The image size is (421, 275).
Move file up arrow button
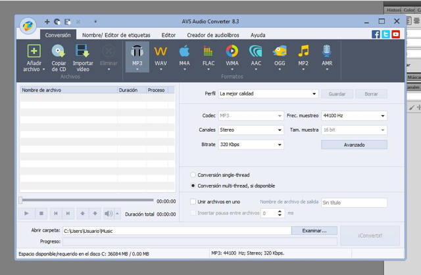coord(82,213)
